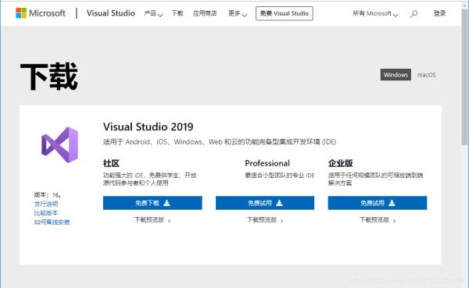Viewport: 469px width, 288px height.
Task: Expand the 更多 dropdown menu
Action: coord(238,13)
